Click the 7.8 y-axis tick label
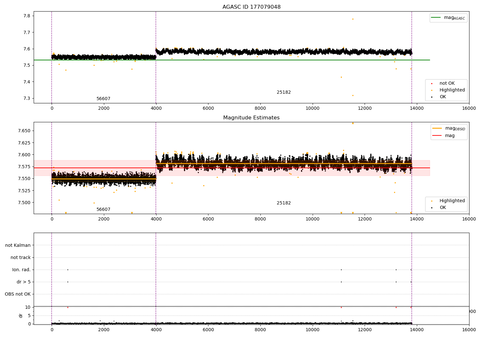 click(x=27, y=16)
